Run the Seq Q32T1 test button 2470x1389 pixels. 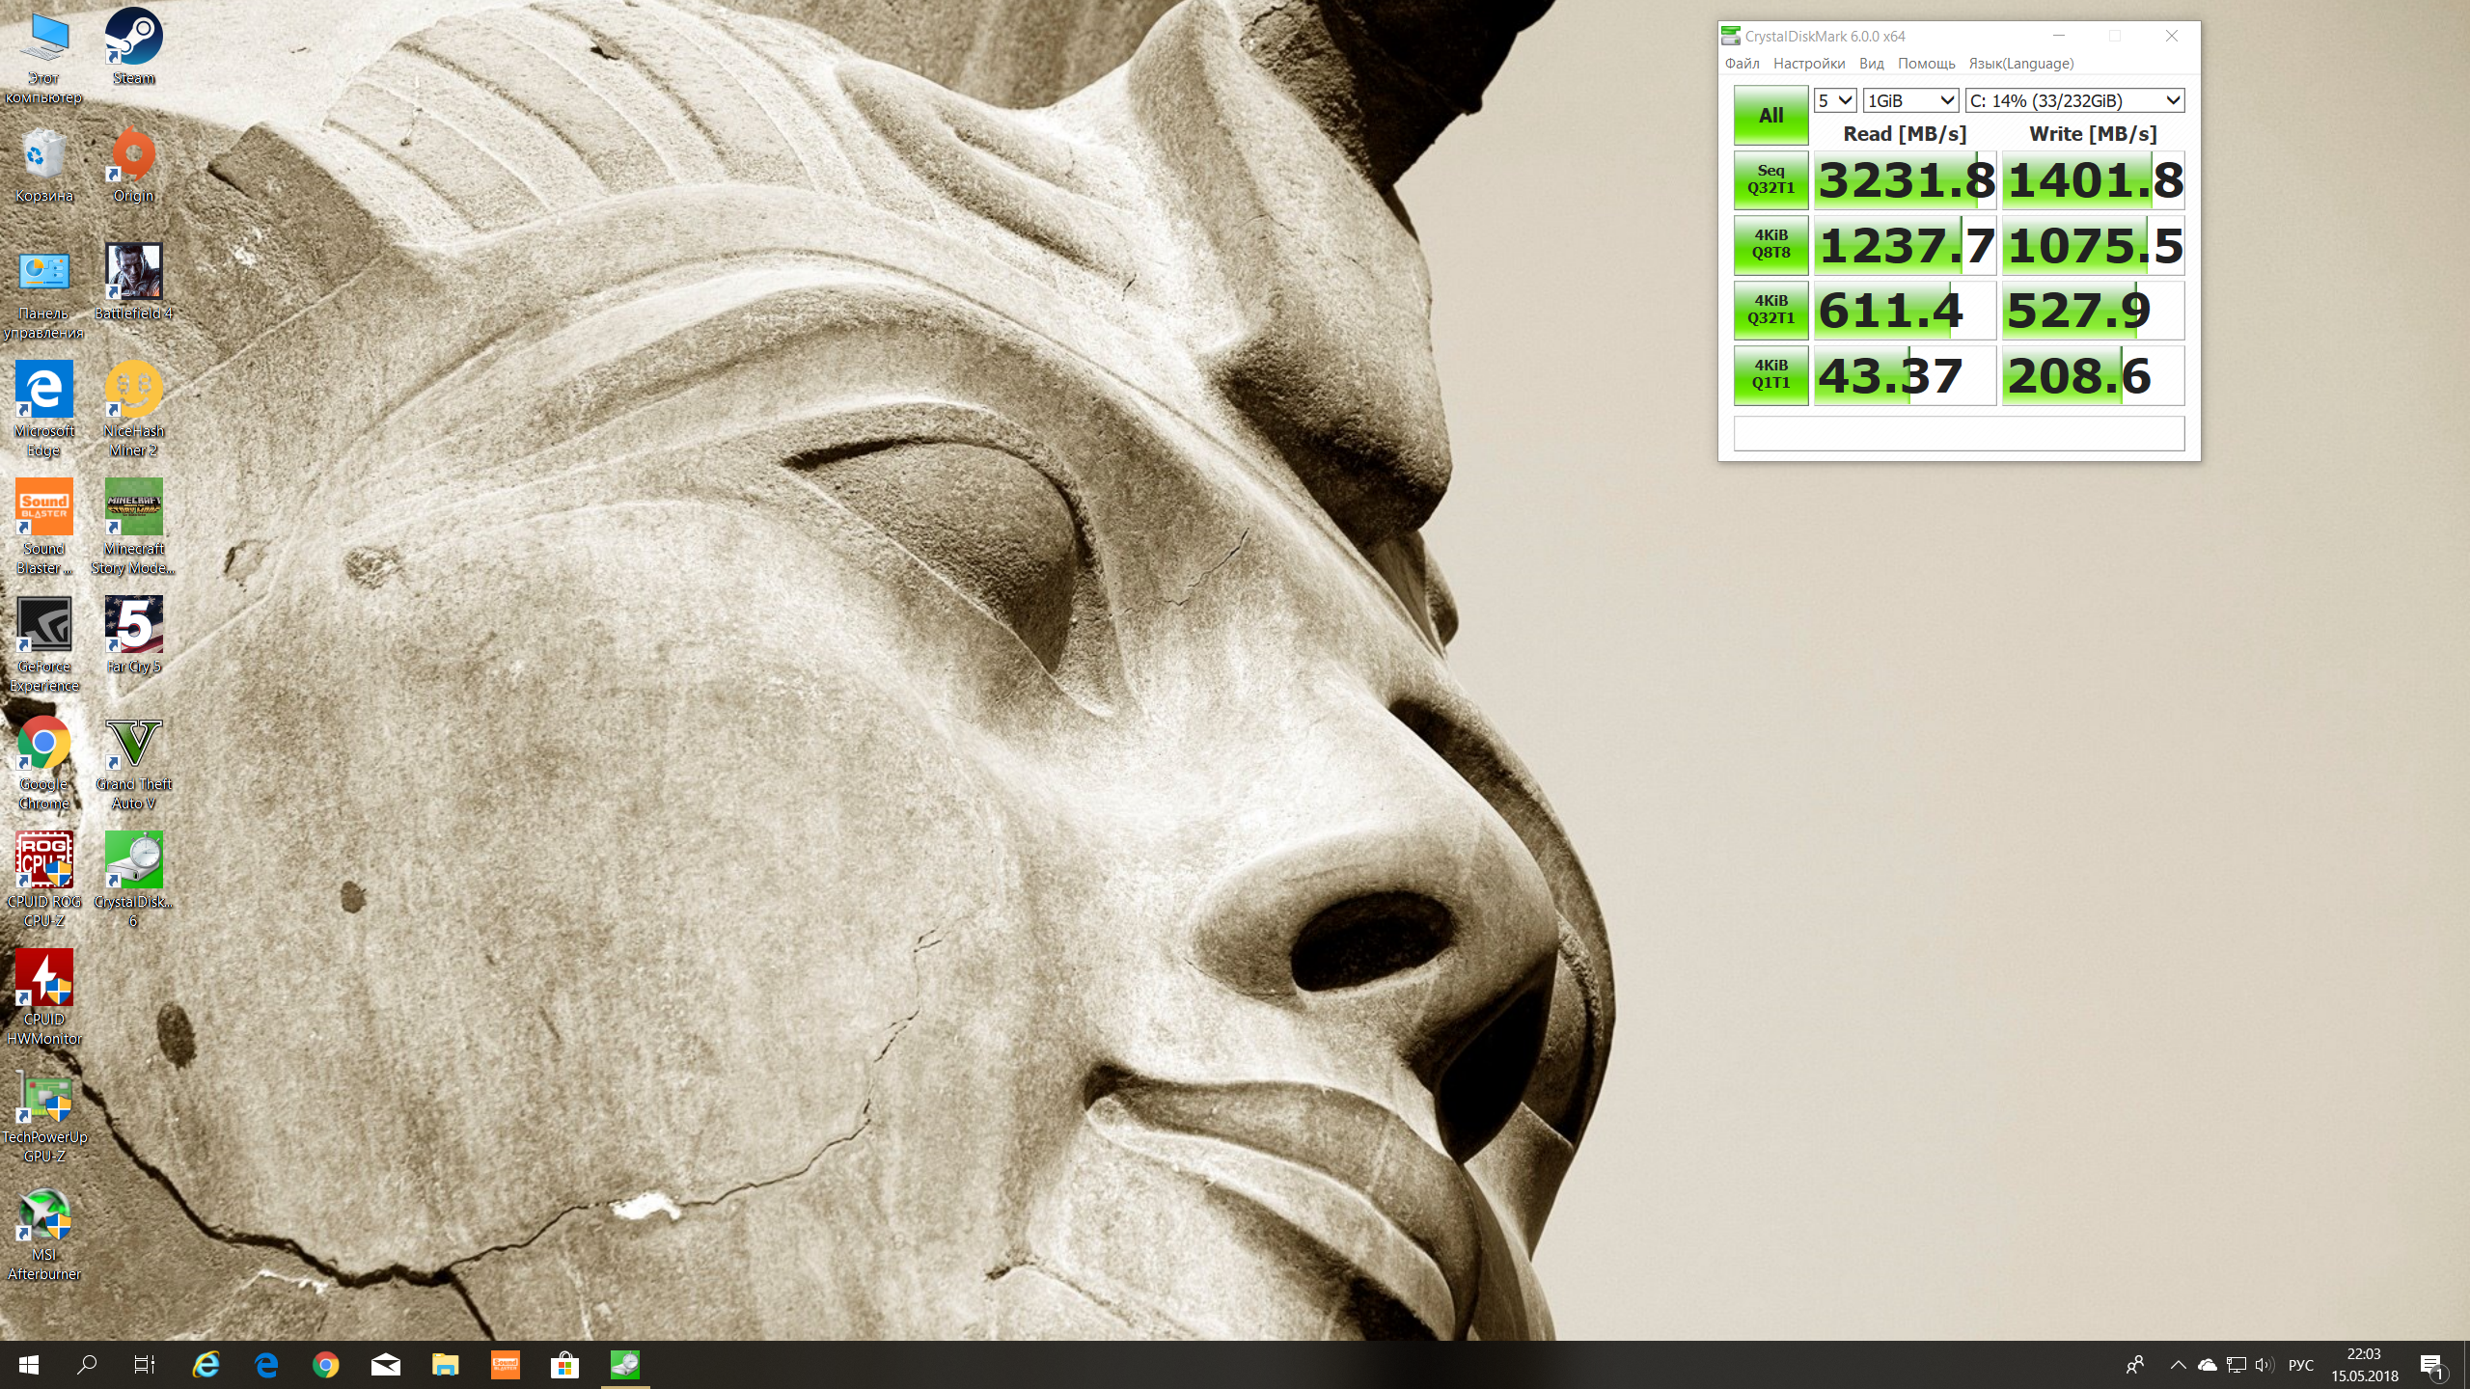tap(1770, 179)
